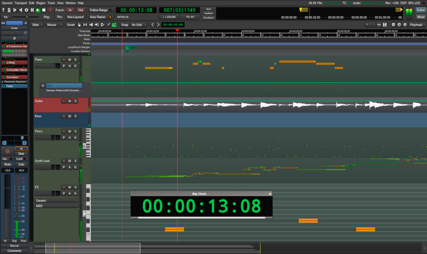Click the nudge later right arrow
Screen dimensions: 427x254
point(158,25)
